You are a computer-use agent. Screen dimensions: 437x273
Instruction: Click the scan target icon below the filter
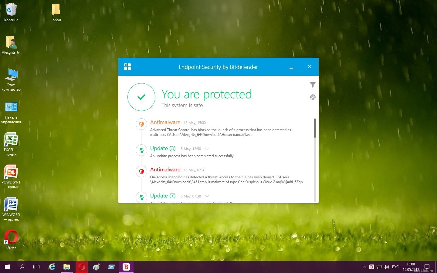(313, 97)
